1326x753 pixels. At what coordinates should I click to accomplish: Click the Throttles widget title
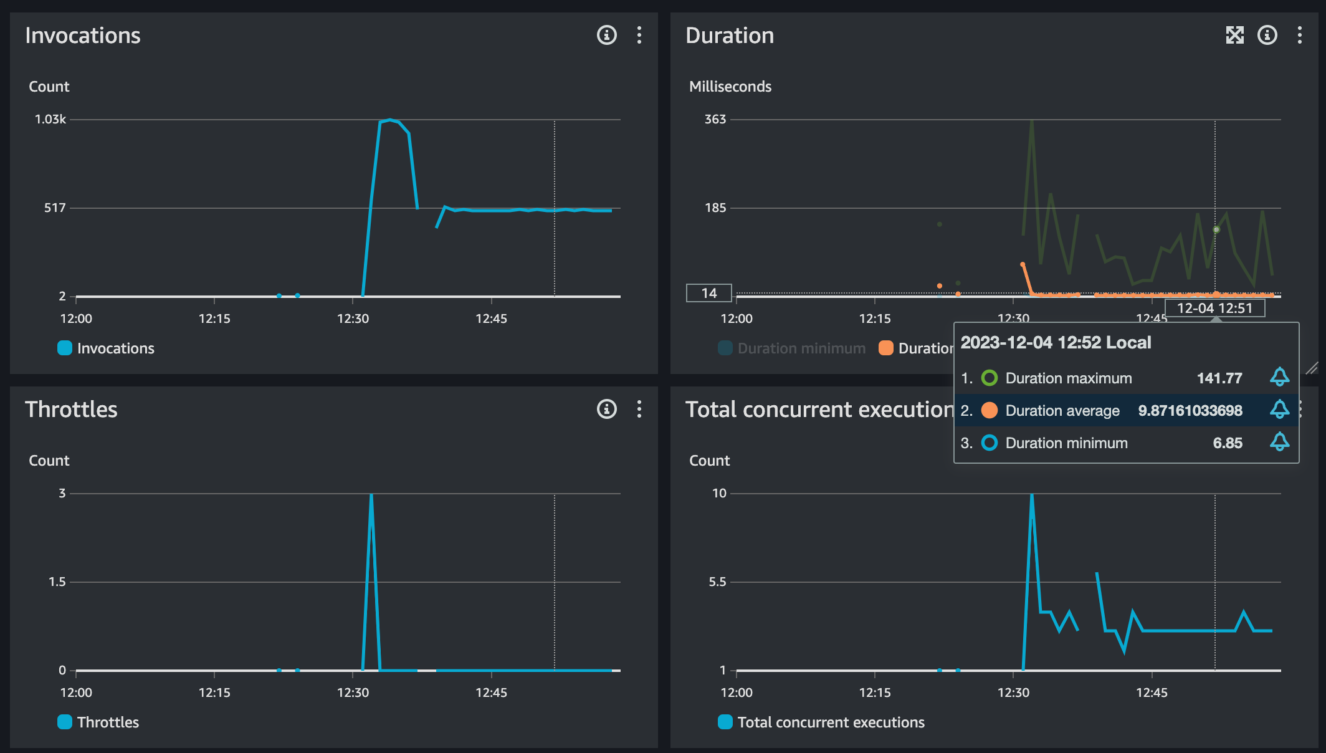[71, 410]
